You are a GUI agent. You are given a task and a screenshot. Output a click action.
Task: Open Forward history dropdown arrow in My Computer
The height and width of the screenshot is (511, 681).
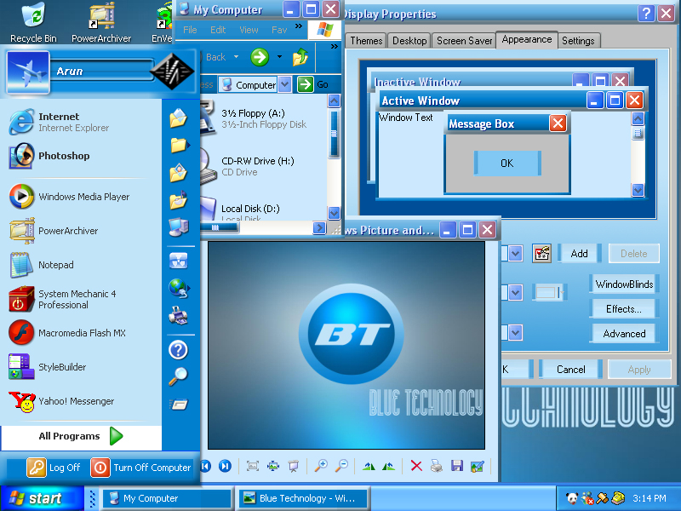click(279, 57)
